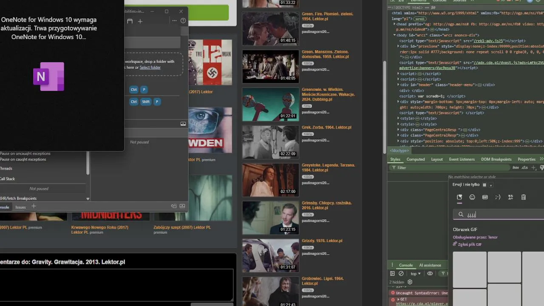
Task: Open the drawer three-dot menu beside Console
Action: click(x=392, y=265)
